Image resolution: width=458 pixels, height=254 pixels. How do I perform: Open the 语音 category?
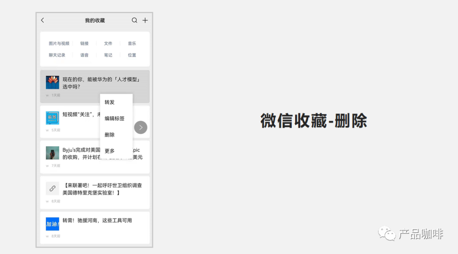(84, 55)
